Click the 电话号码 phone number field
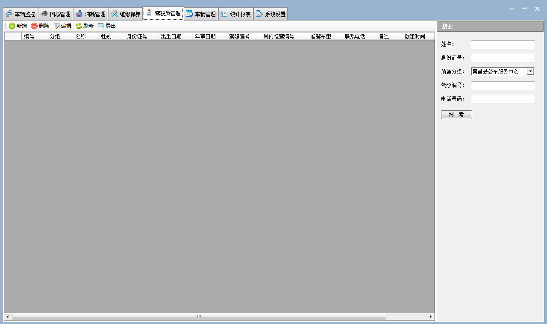The width and height of the screenshot is (547, 324). 503,99
